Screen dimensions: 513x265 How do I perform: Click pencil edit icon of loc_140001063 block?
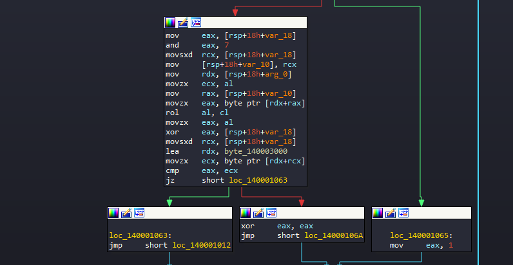[126, 213]
